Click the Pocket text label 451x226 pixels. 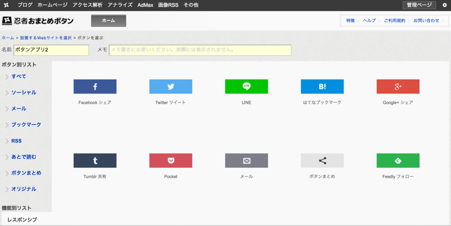click(x=170, y=177)
